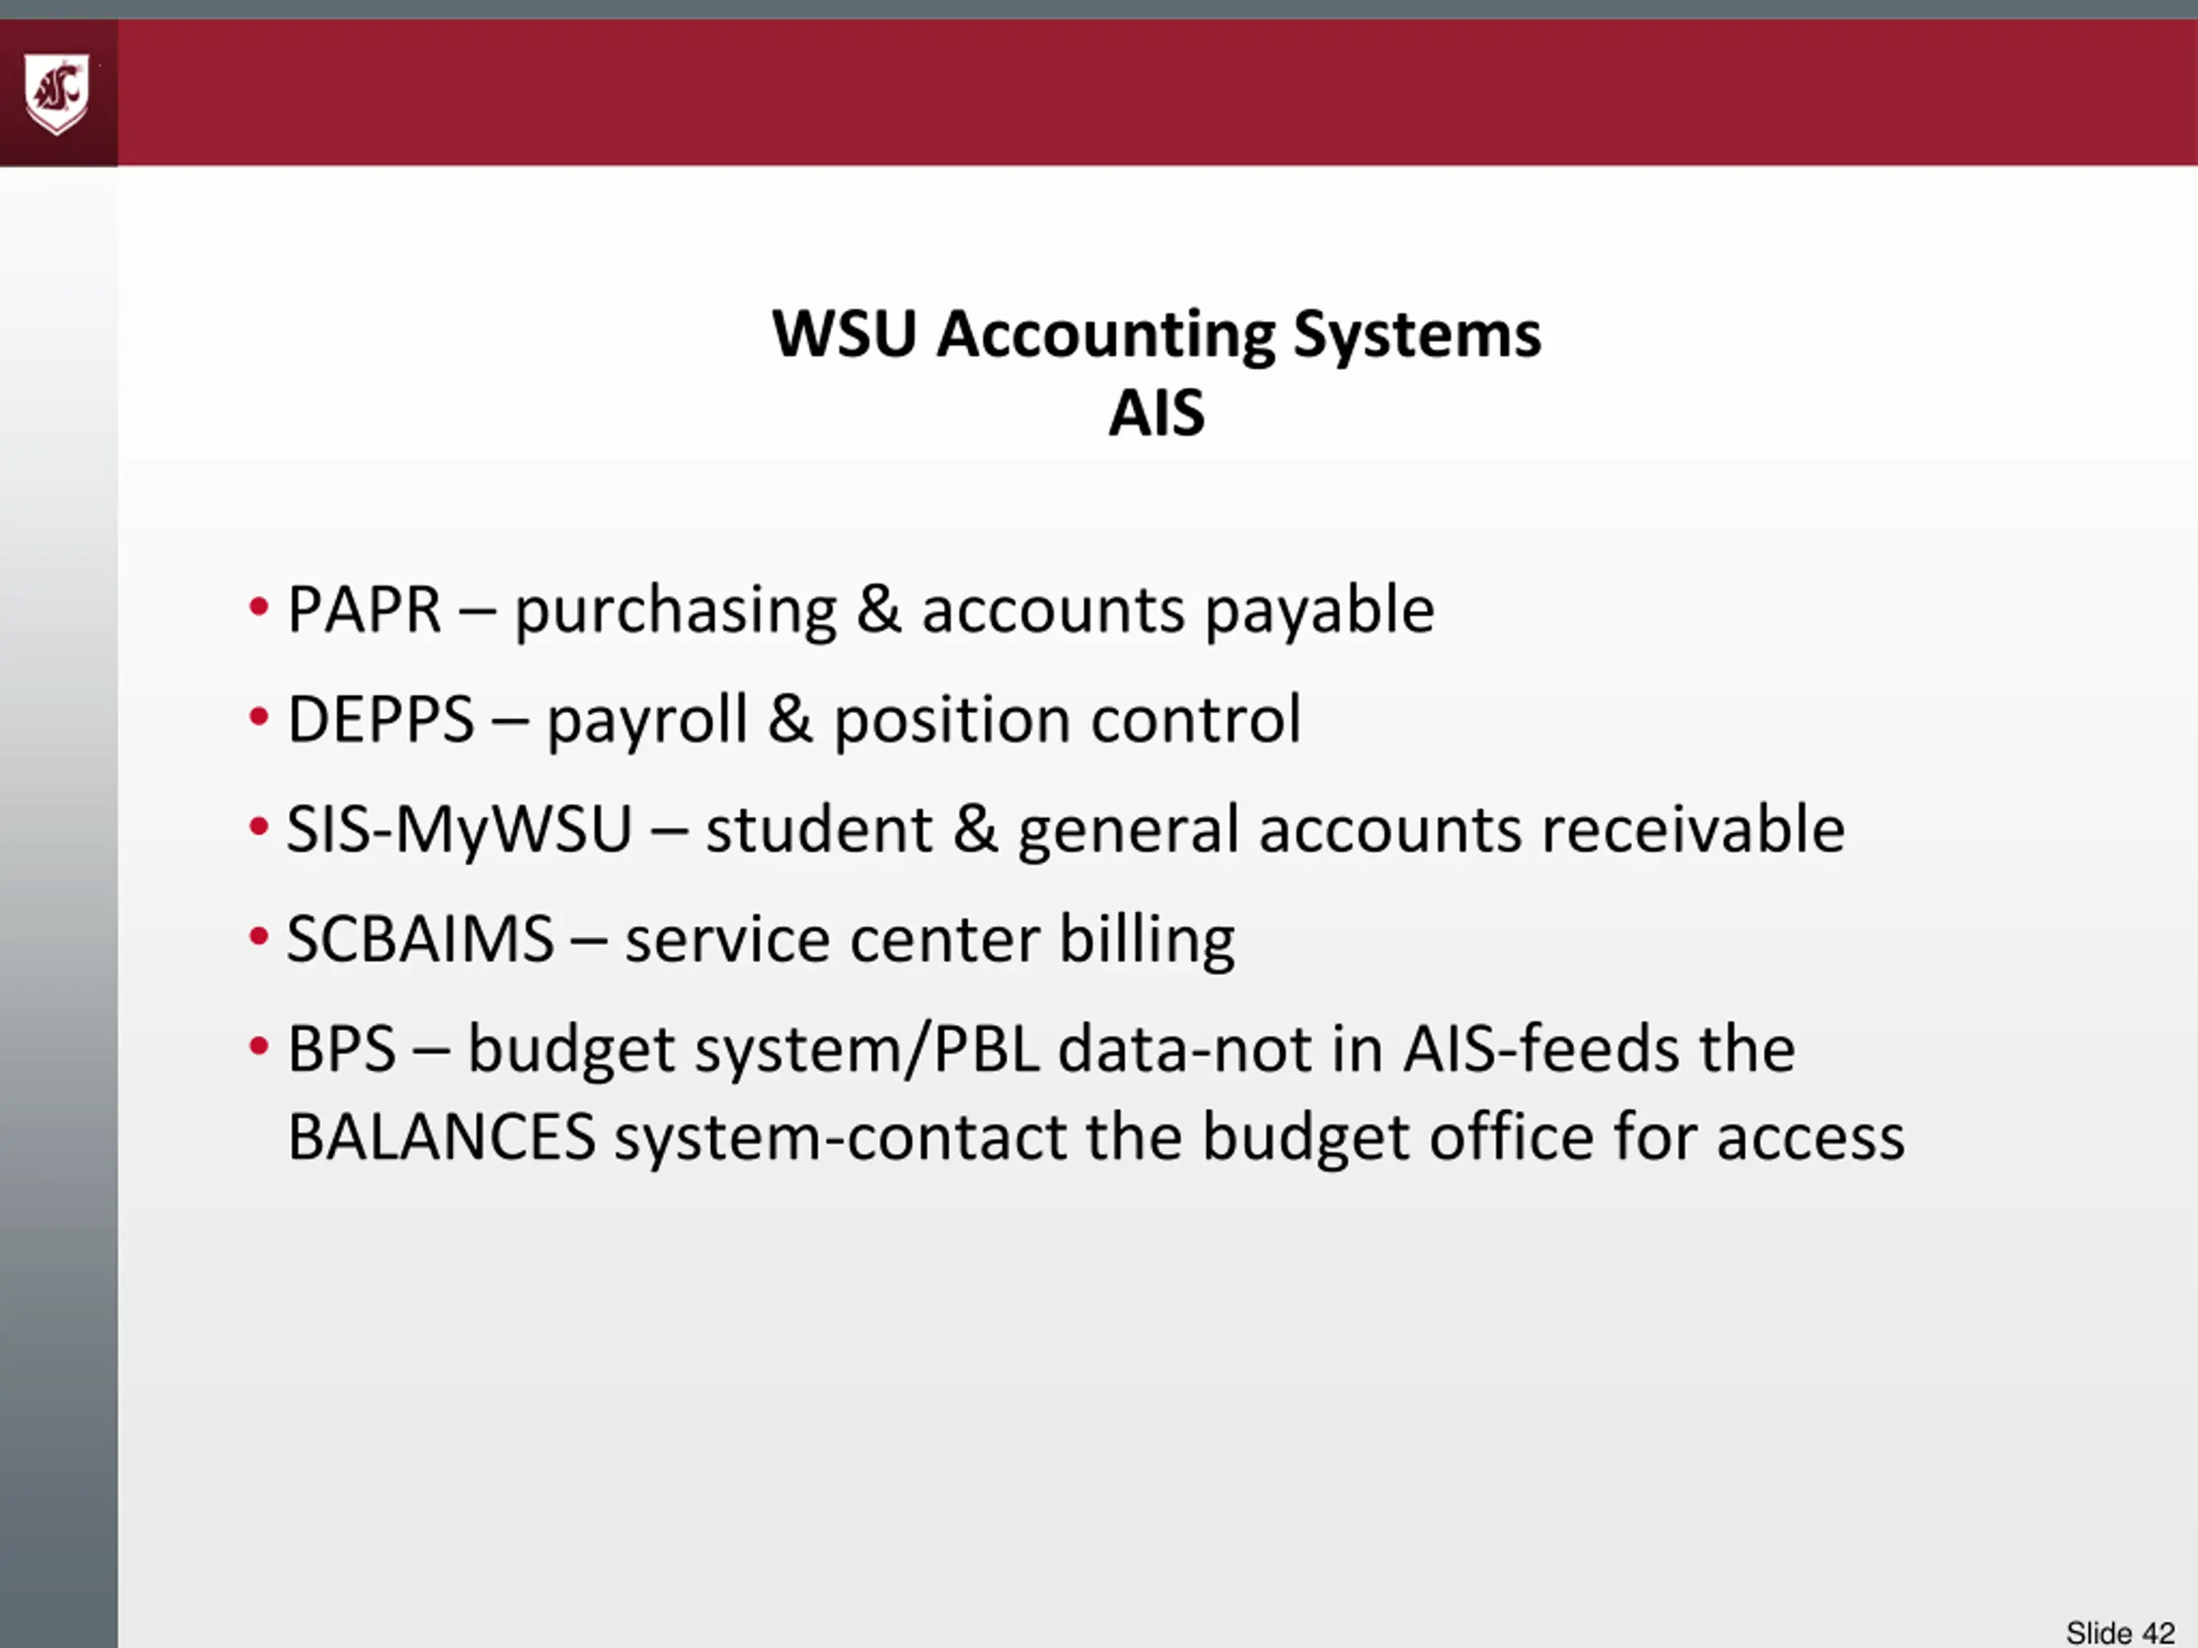Click 'student & general accounts receivable' text
The image size is (2198, 1648).
click(x=1275, y=829)
